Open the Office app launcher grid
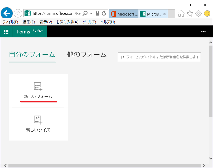The height and width of the screenshot is (168, 213). (x=6, y=32)
